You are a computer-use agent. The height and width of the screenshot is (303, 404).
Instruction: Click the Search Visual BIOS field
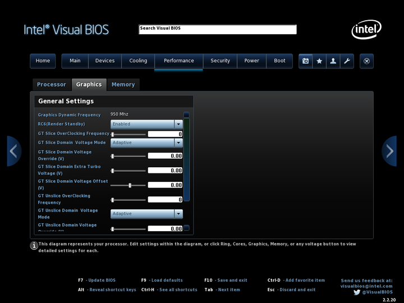point(218,29)
